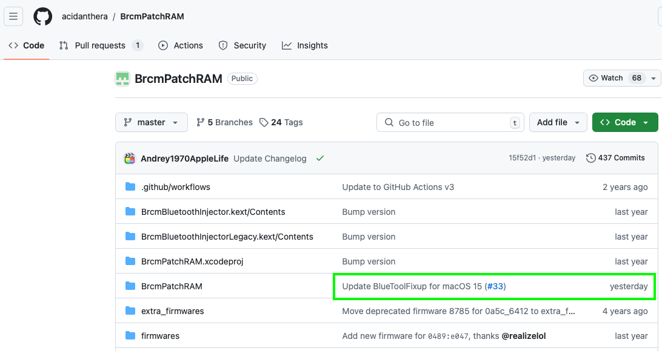
Task: Click the .github/workflows folder icon
Action: pos(130,187)
